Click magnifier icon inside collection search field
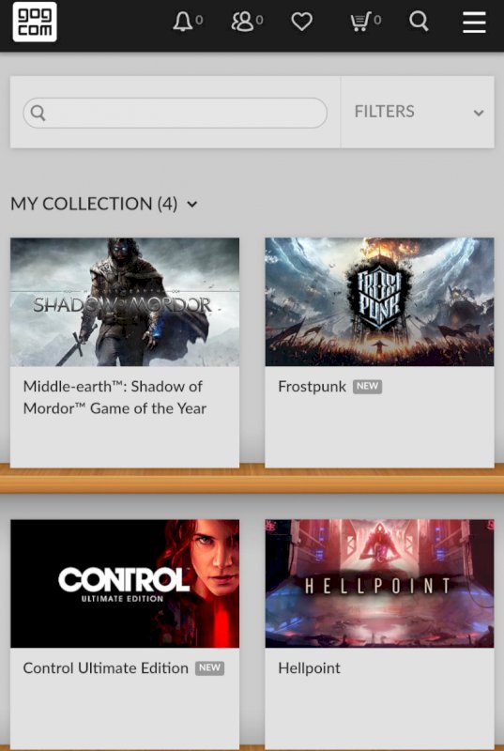The image size is (504, 751). coord(38,113)
